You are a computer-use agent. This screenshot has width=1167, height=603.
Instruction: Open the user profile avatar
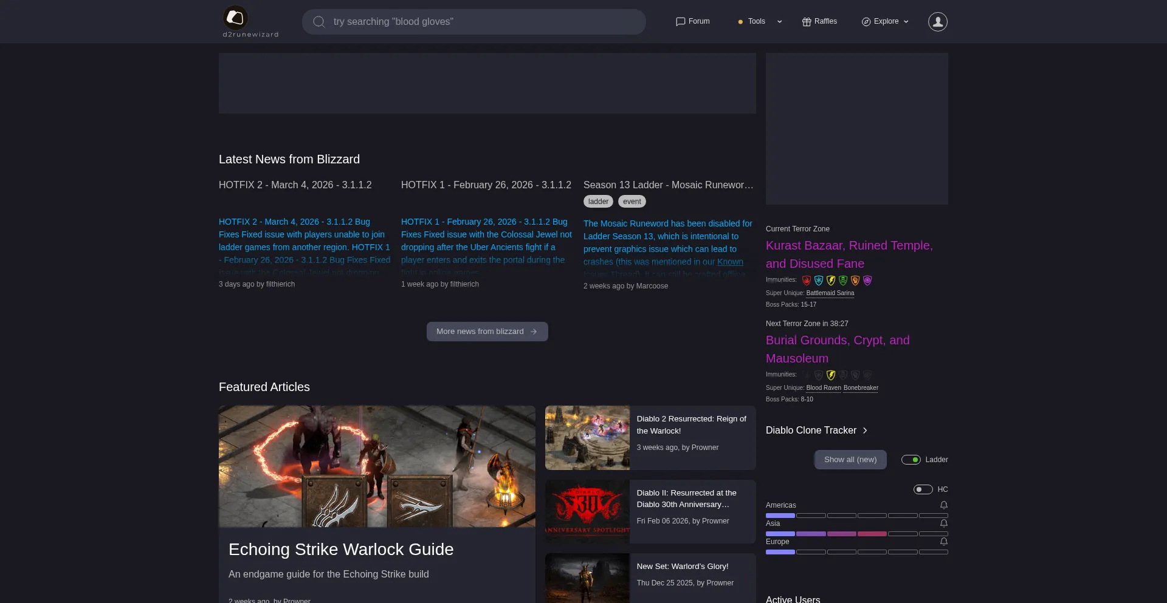point(938,22)
